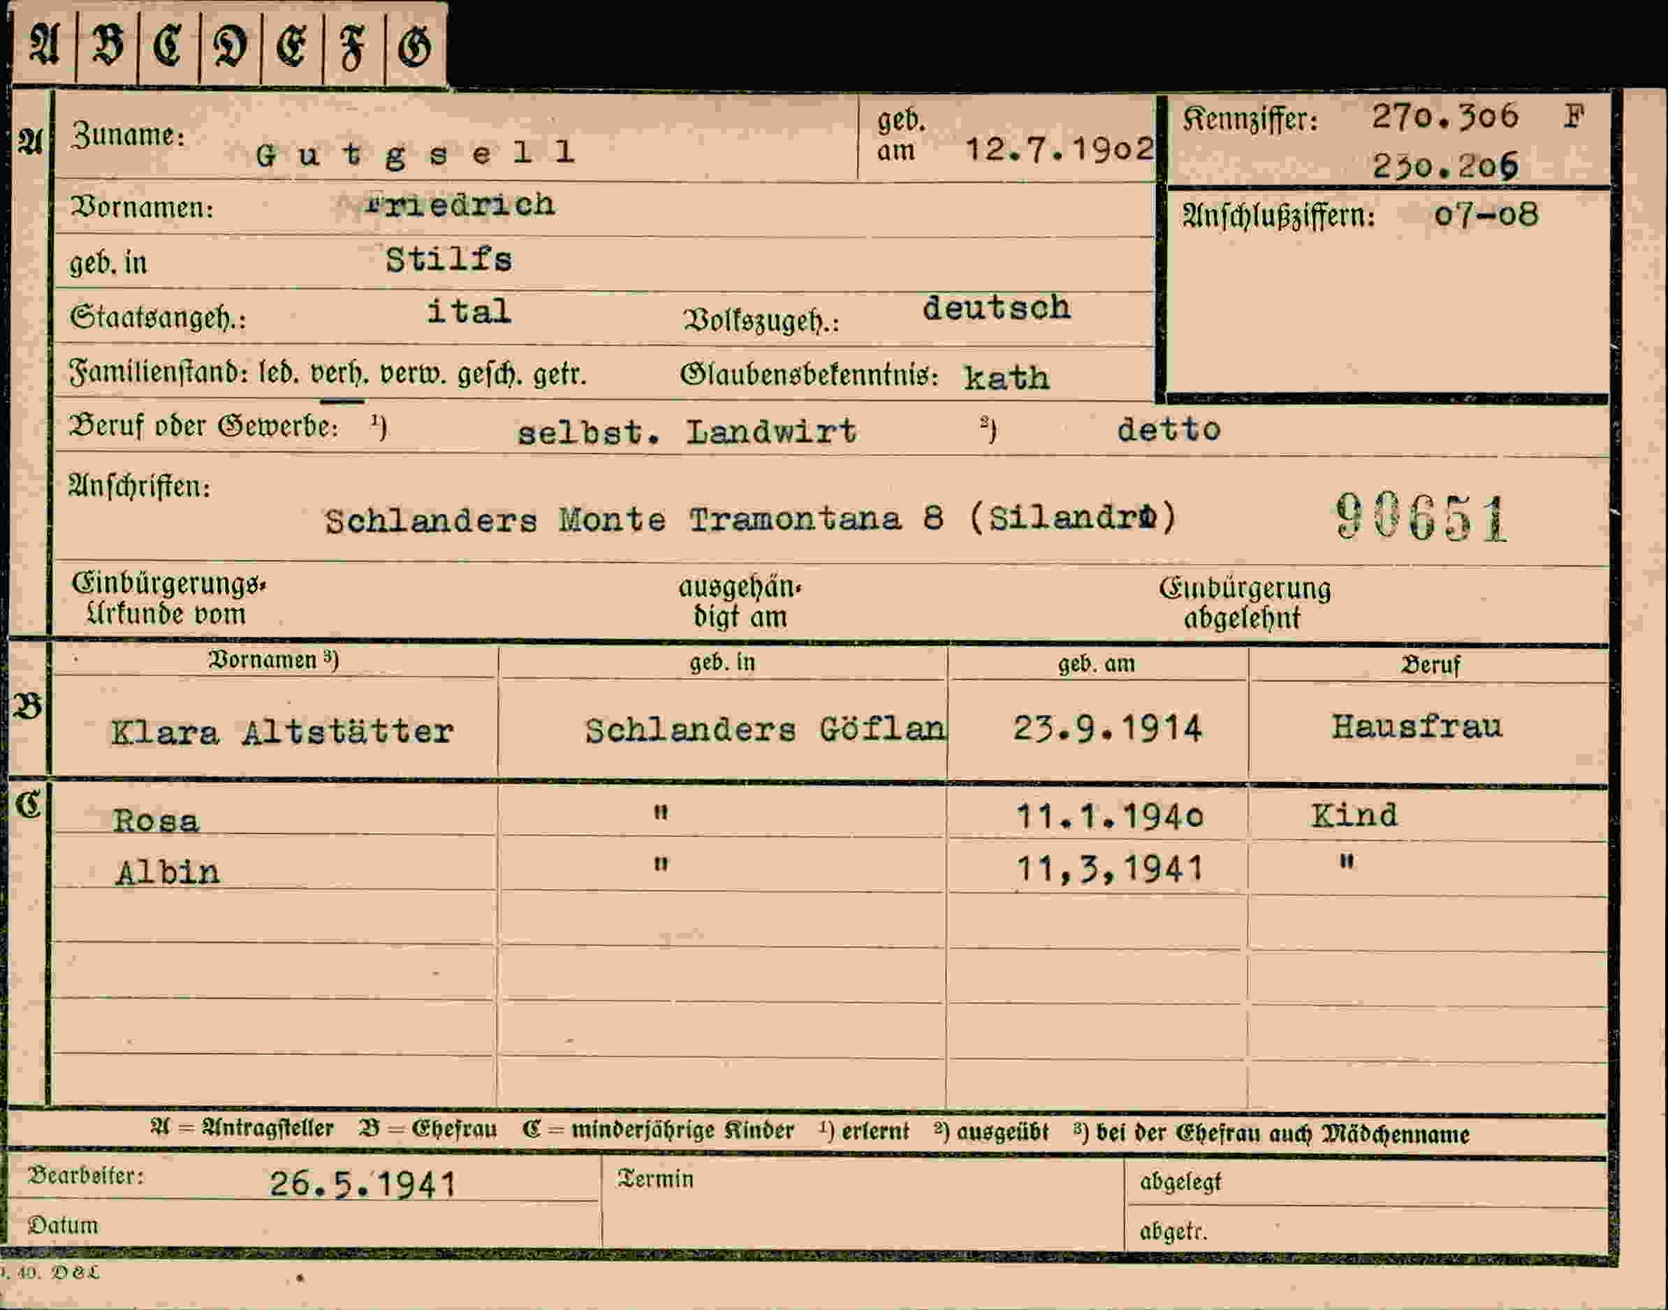Click the 'Glaubensbekenntnis:' label

810,374
